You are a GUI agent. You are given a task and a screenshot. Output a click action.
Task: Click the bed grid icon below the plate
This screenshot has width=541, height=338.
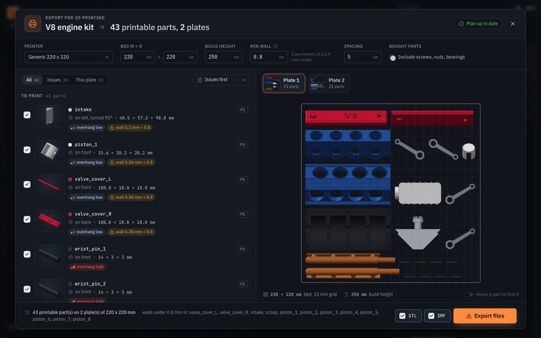click(x=266, y=295)
